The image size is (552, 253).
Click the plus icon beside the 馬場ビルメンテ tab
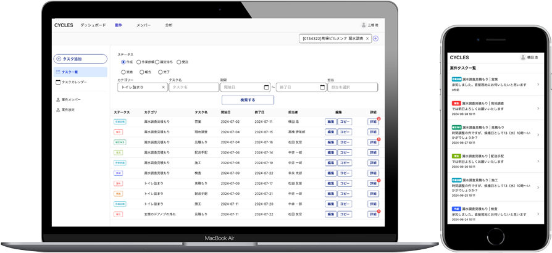(x=375, y=39)
